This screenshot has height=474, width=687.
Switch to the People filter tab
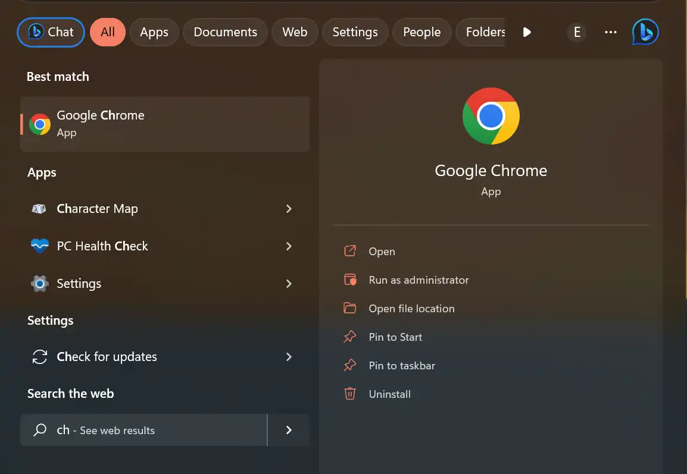pos(422,32)
